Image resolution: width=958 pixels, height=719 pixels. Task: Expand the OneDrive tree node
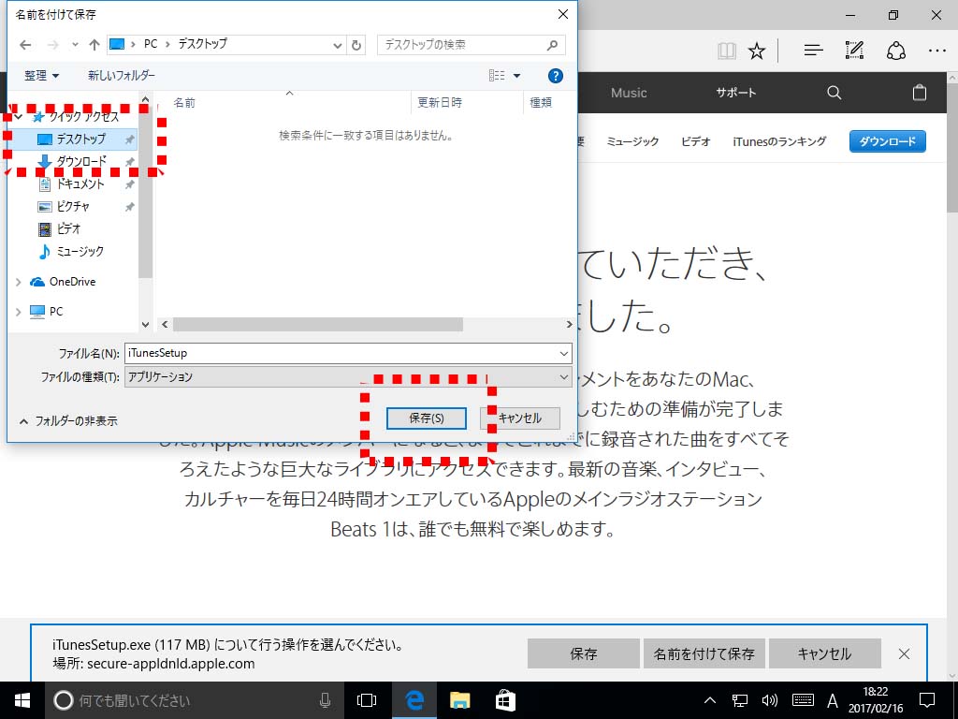click(x=19, y=282)
